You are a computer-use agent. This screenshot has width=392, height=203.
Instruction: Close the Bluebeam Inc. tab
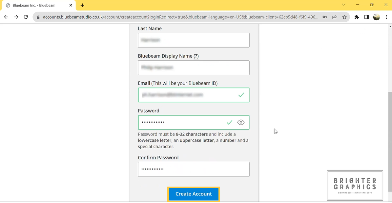(x=71, y=5)
